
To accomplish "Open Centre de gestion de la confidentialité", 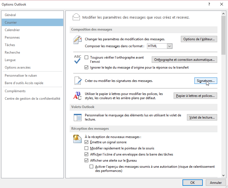I will (x=32, y=99).
